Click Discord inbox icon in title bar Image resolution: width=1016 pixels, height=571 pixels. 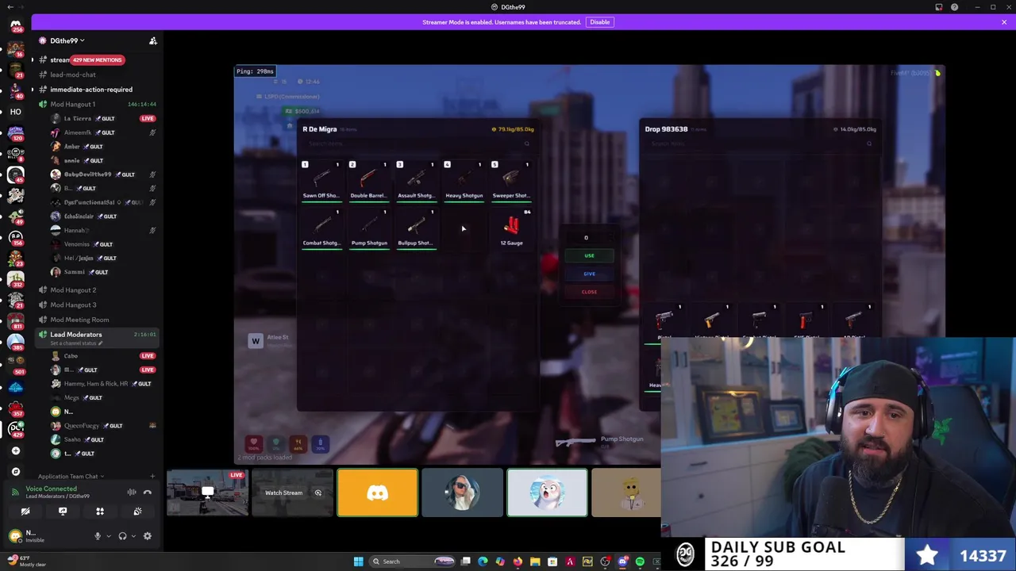coord(939,7)
